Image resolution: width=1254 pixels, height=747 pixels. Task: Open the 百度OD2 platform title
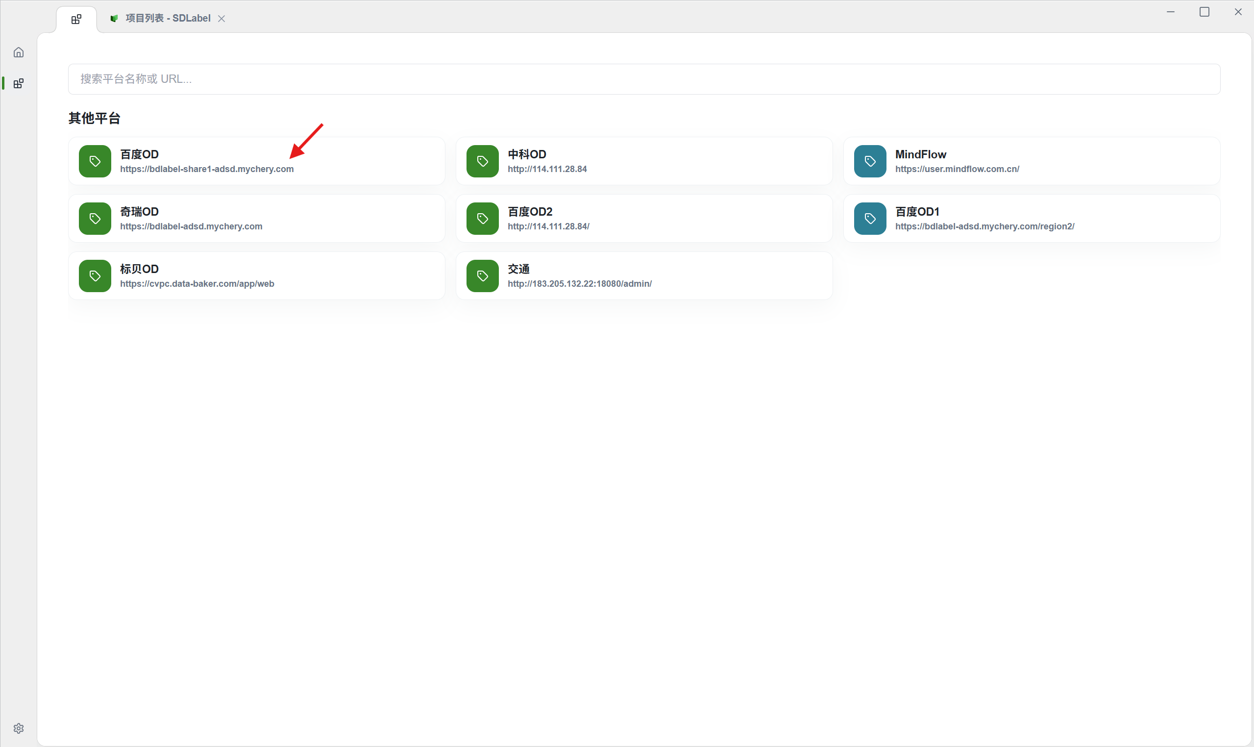tap(530, 211)
